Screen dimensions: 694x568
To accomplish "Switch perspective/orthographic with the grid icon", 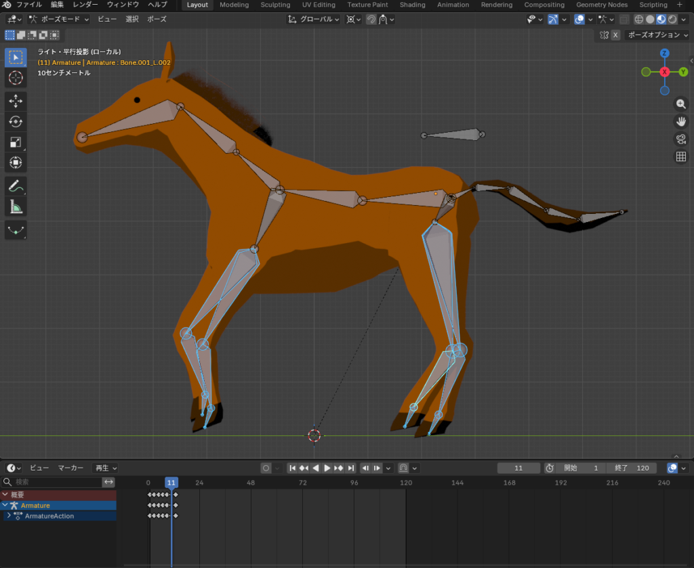I will point(681,157).
